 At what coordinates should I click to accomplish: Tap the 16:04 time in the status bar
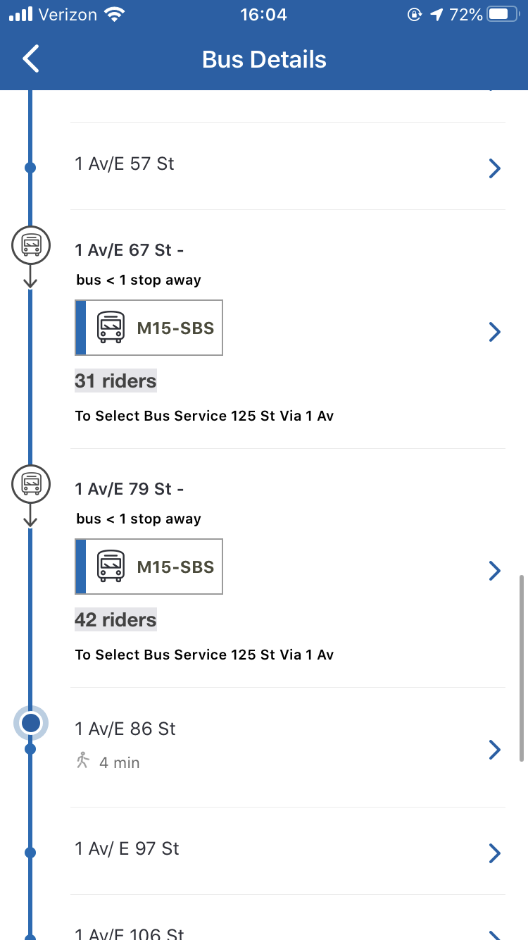(x=264, y=13)
